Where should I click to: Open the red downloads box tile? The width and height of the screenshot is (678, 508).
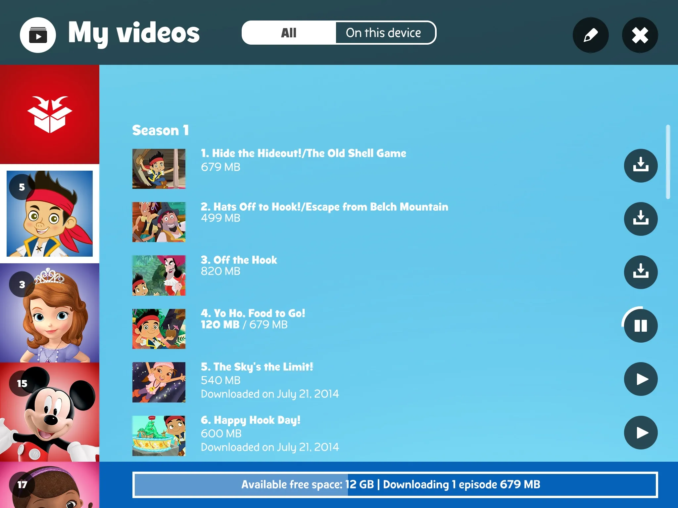50,114
